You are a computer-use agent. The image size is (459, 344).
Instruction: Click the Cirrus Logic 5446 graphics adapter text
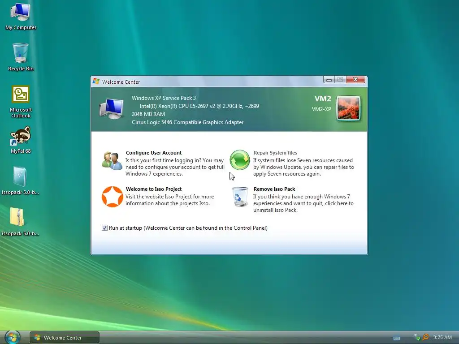click(187, 122)
